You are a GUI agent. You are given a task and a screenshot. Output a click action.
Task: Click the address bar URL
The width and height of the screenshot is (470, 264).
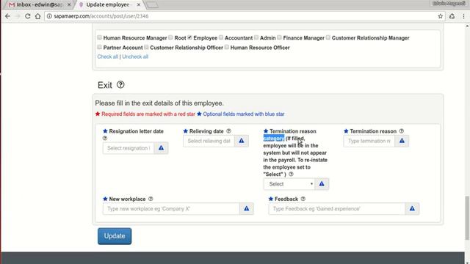[101, 16]
